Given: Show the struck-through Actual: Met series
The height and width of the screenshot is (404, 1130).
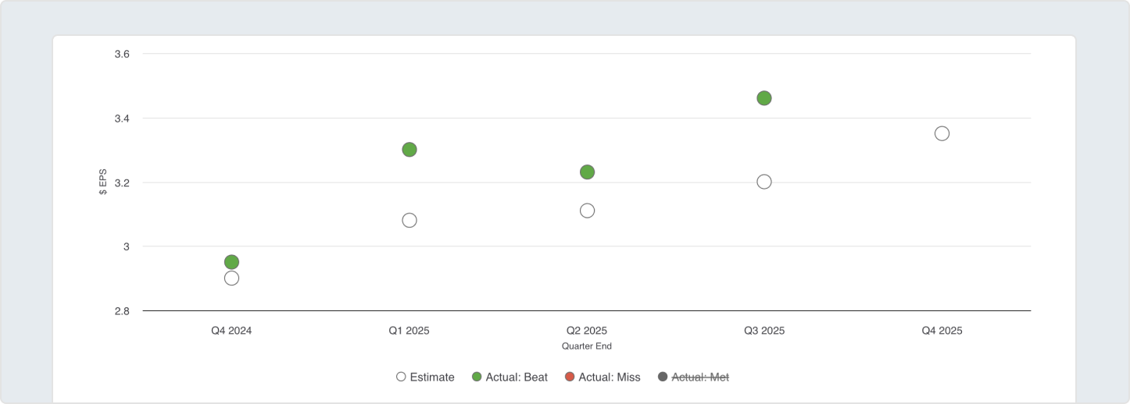Looking at the screenshot, I should point(699,377).
